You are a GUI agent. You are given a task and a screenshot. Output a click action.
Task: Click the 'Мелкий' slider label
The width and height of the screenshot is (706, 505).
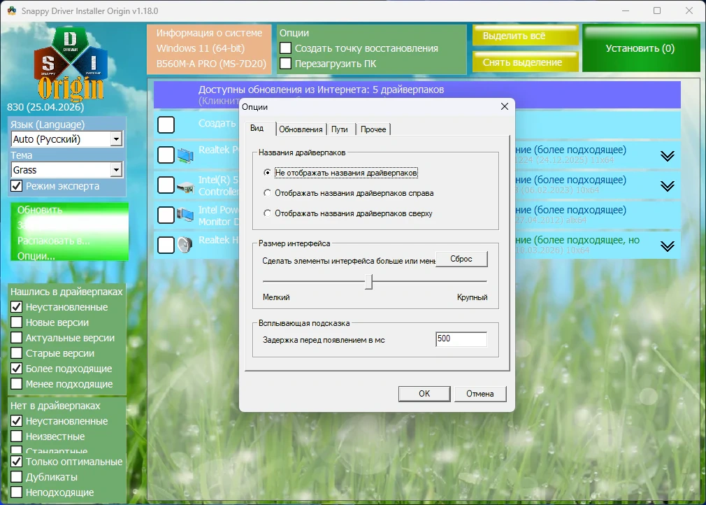click(x=276, y=297)
